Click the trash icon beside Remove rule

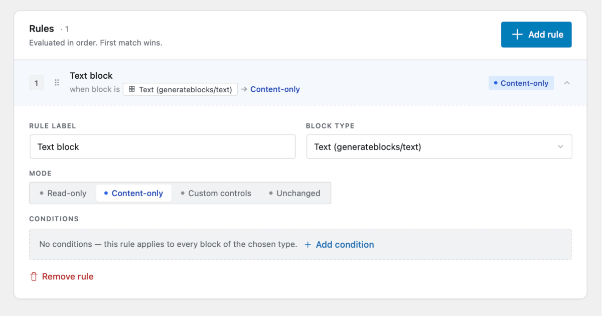tap(34, 276)
